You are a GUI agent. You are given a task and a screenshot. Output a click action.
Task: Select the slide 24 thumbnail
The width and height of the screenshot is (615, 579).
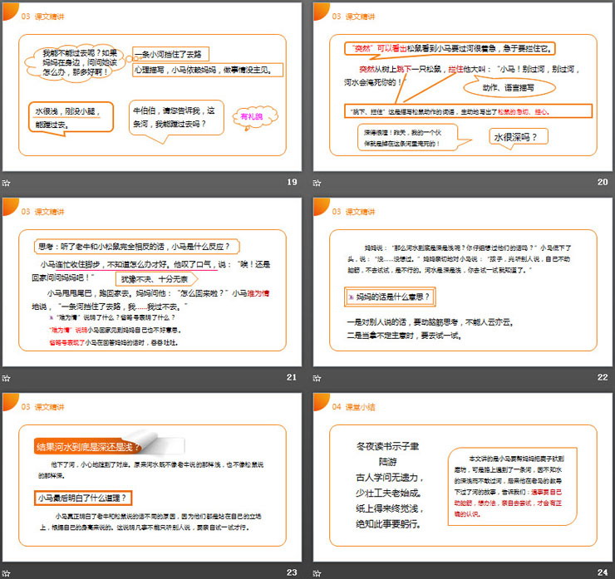tap(462, 478)
